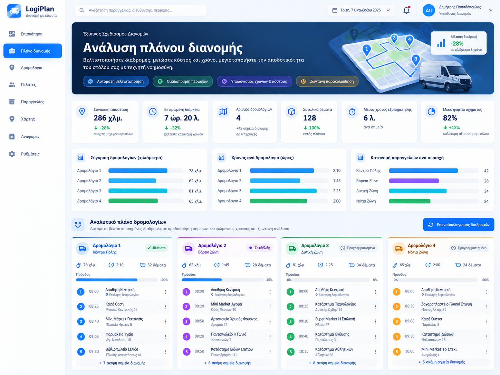Click the Ρυθμίσεις gear icon
The image size is (500, 375).
pyautogui.click(x=12, y=154)
